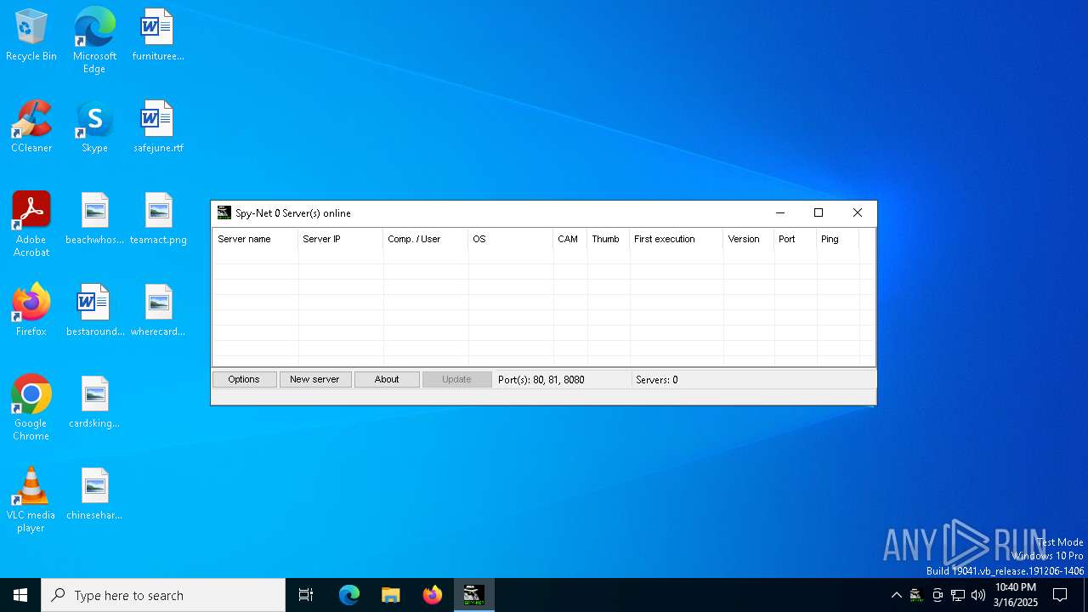Show hidden system tray icons
The height and width of the screenshot is (612, 1088).
click(896, 595)
